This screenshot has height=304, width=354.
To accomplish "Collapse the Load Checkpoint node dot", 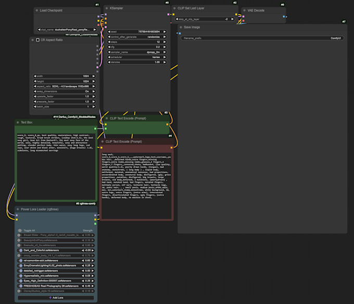I will click(x=37, y=10).
